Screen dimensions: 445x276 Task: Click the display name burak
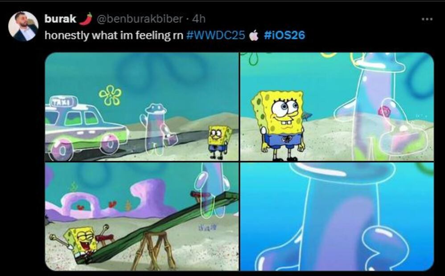60,19
